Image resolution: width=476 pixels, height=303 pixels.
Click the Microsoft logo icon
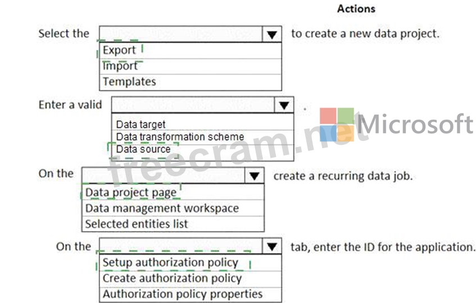[x=337, y=125]
